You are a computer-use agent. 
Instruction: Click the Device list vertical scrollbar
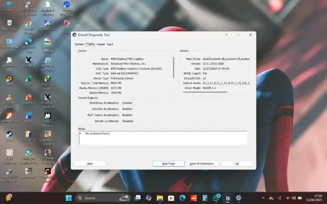click(x=174, y=67)
